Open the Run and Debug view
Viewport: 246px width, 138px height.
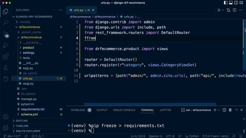[x=5, y=45]
